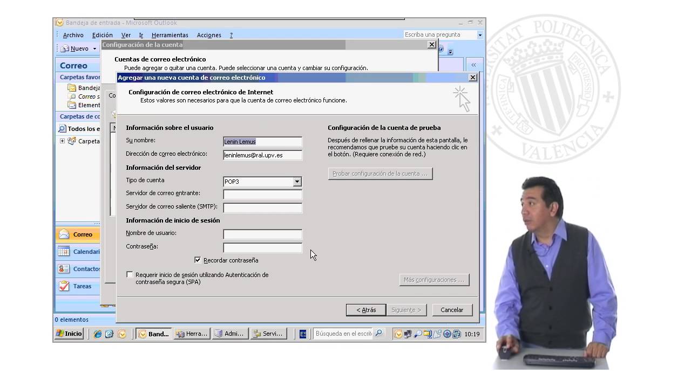The width and height of the screenshot is (691, 388).
Task: Open the ? help menu
Action: click(231, 35)
